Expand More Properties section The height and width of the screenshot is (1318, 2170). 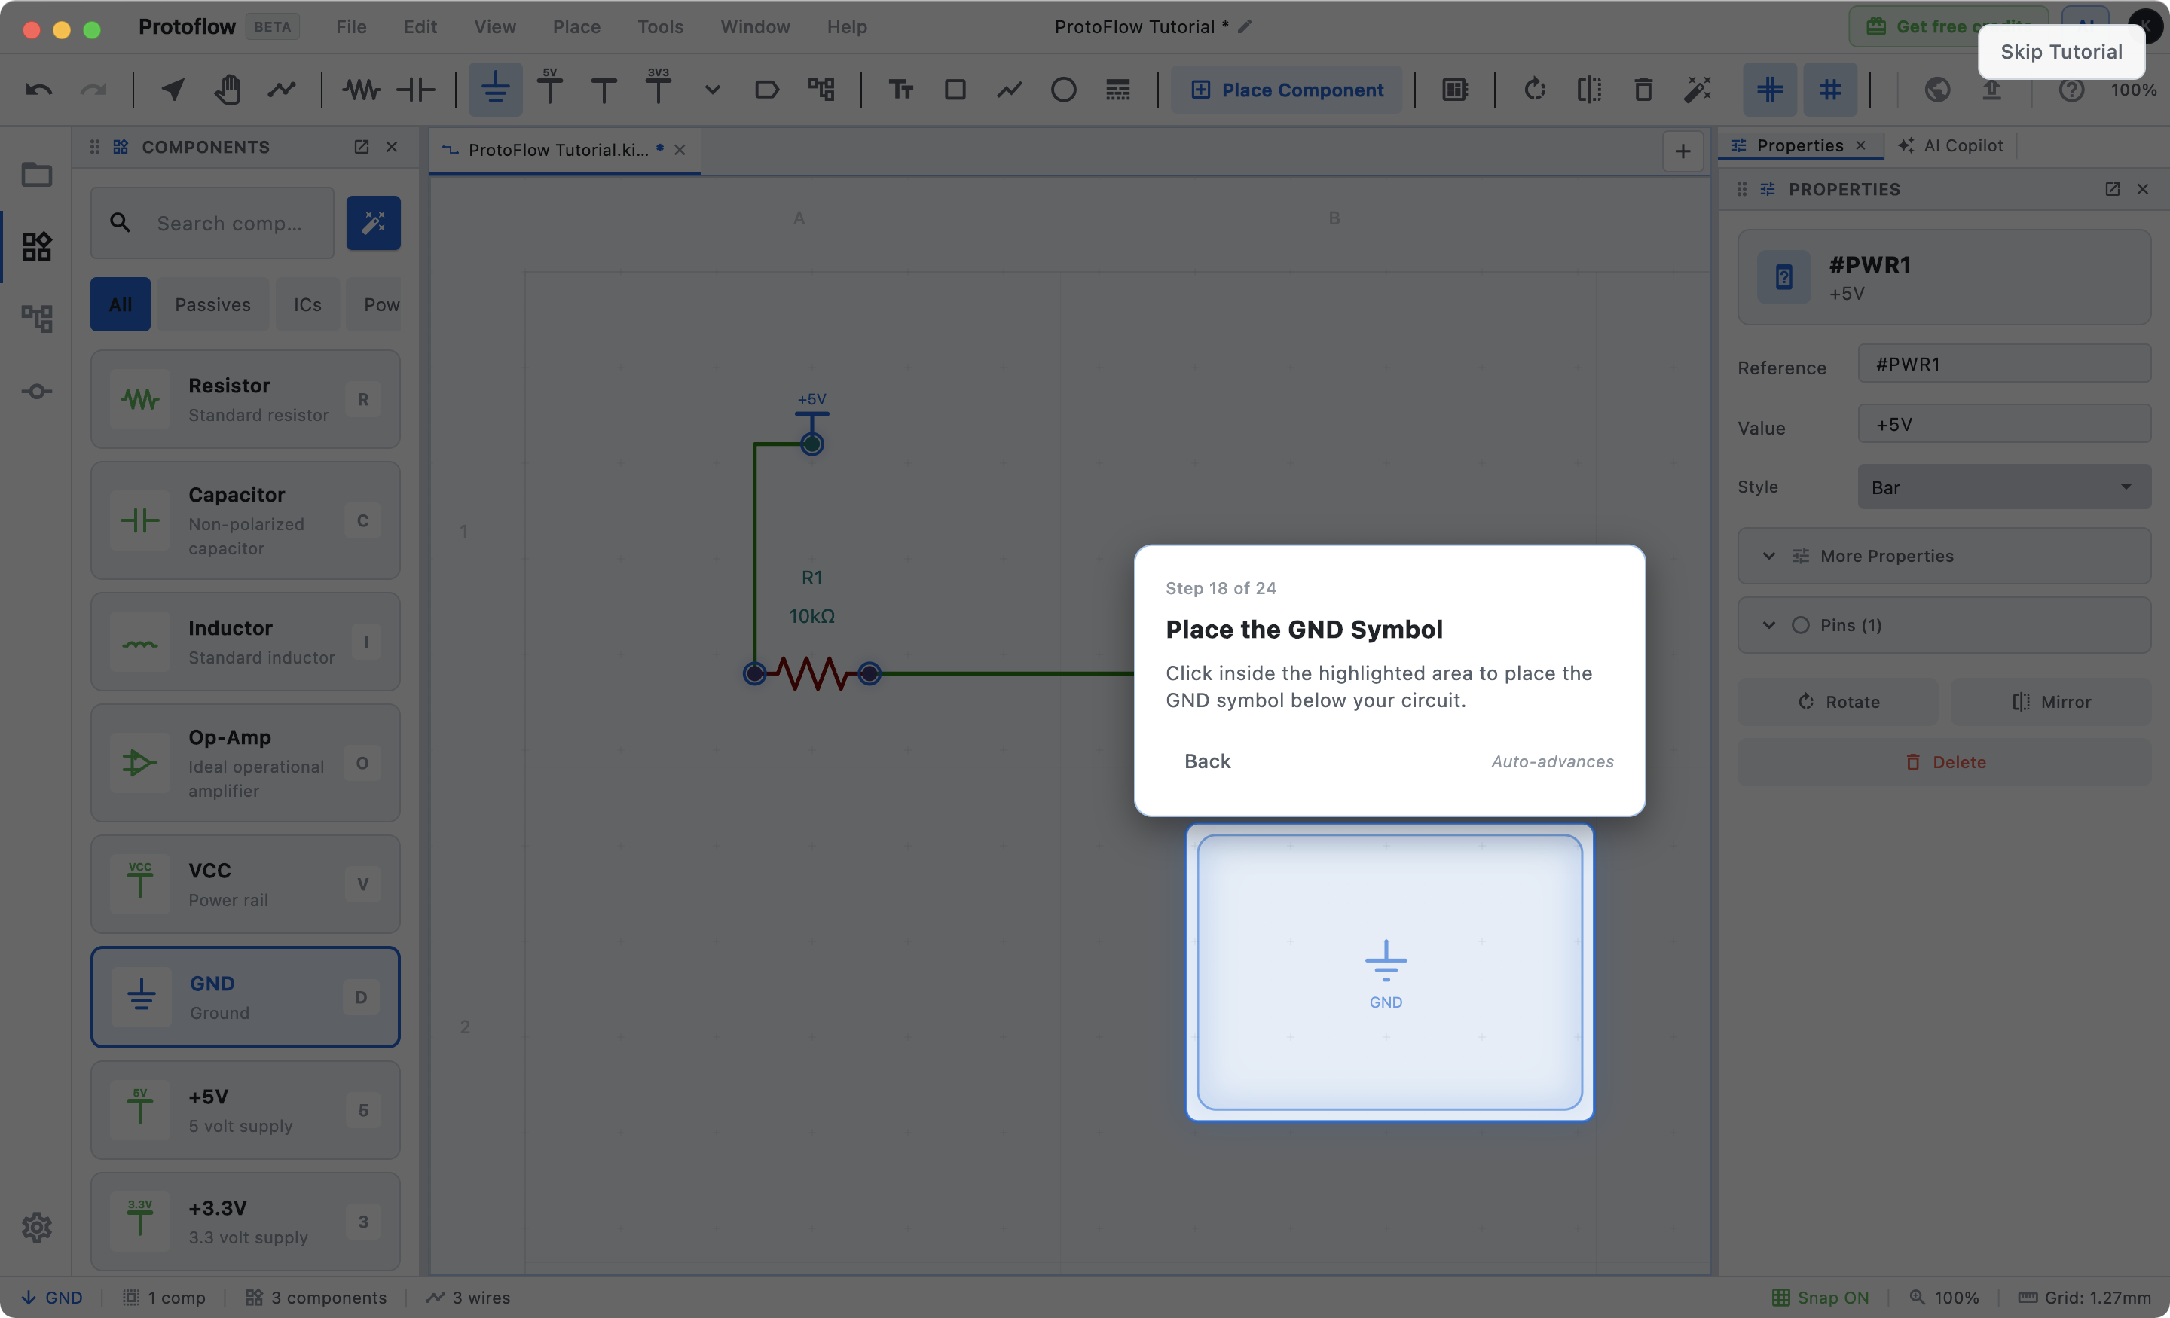(1944, 556)
